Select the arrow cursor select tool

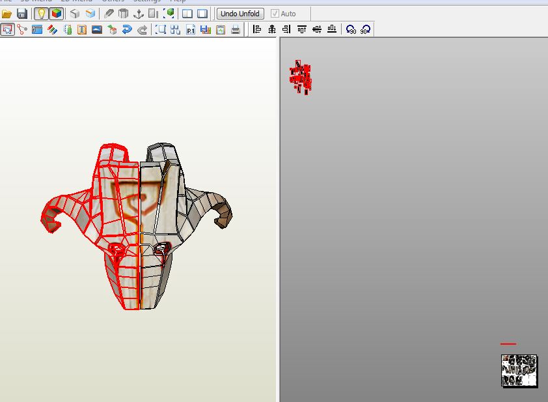click(x=7, y=30)
